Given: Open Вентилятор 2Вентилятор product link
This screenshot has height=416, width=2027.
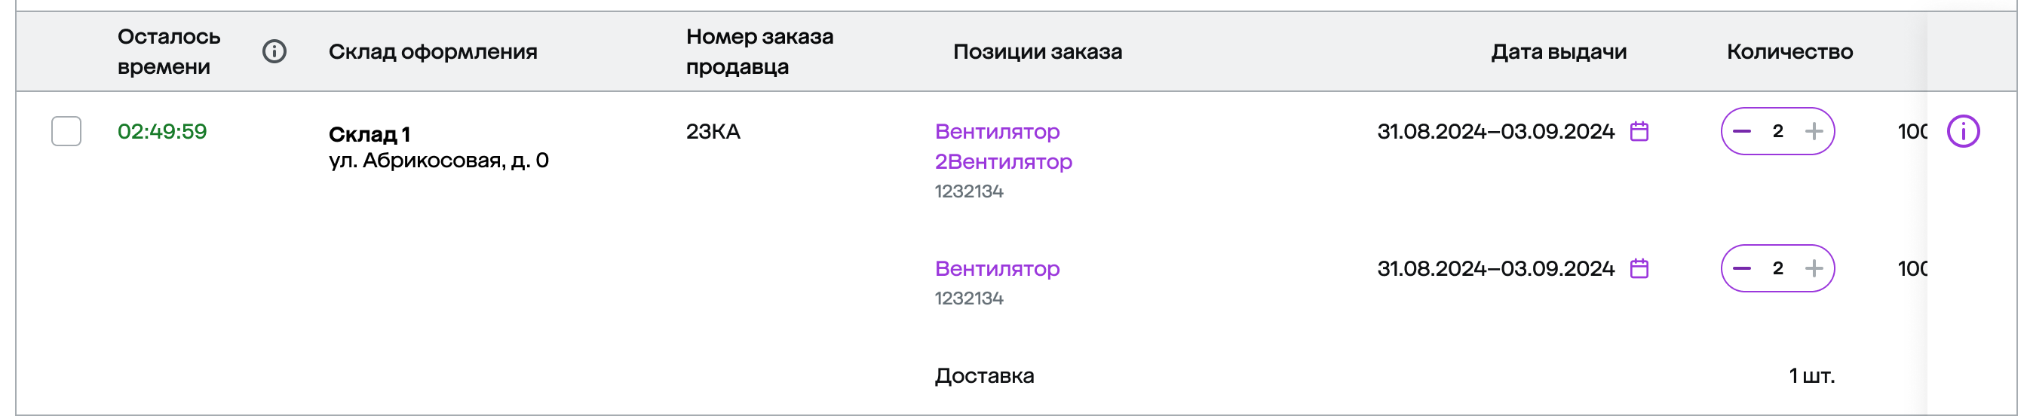Looking at the screenshot, I should 1003,146.
